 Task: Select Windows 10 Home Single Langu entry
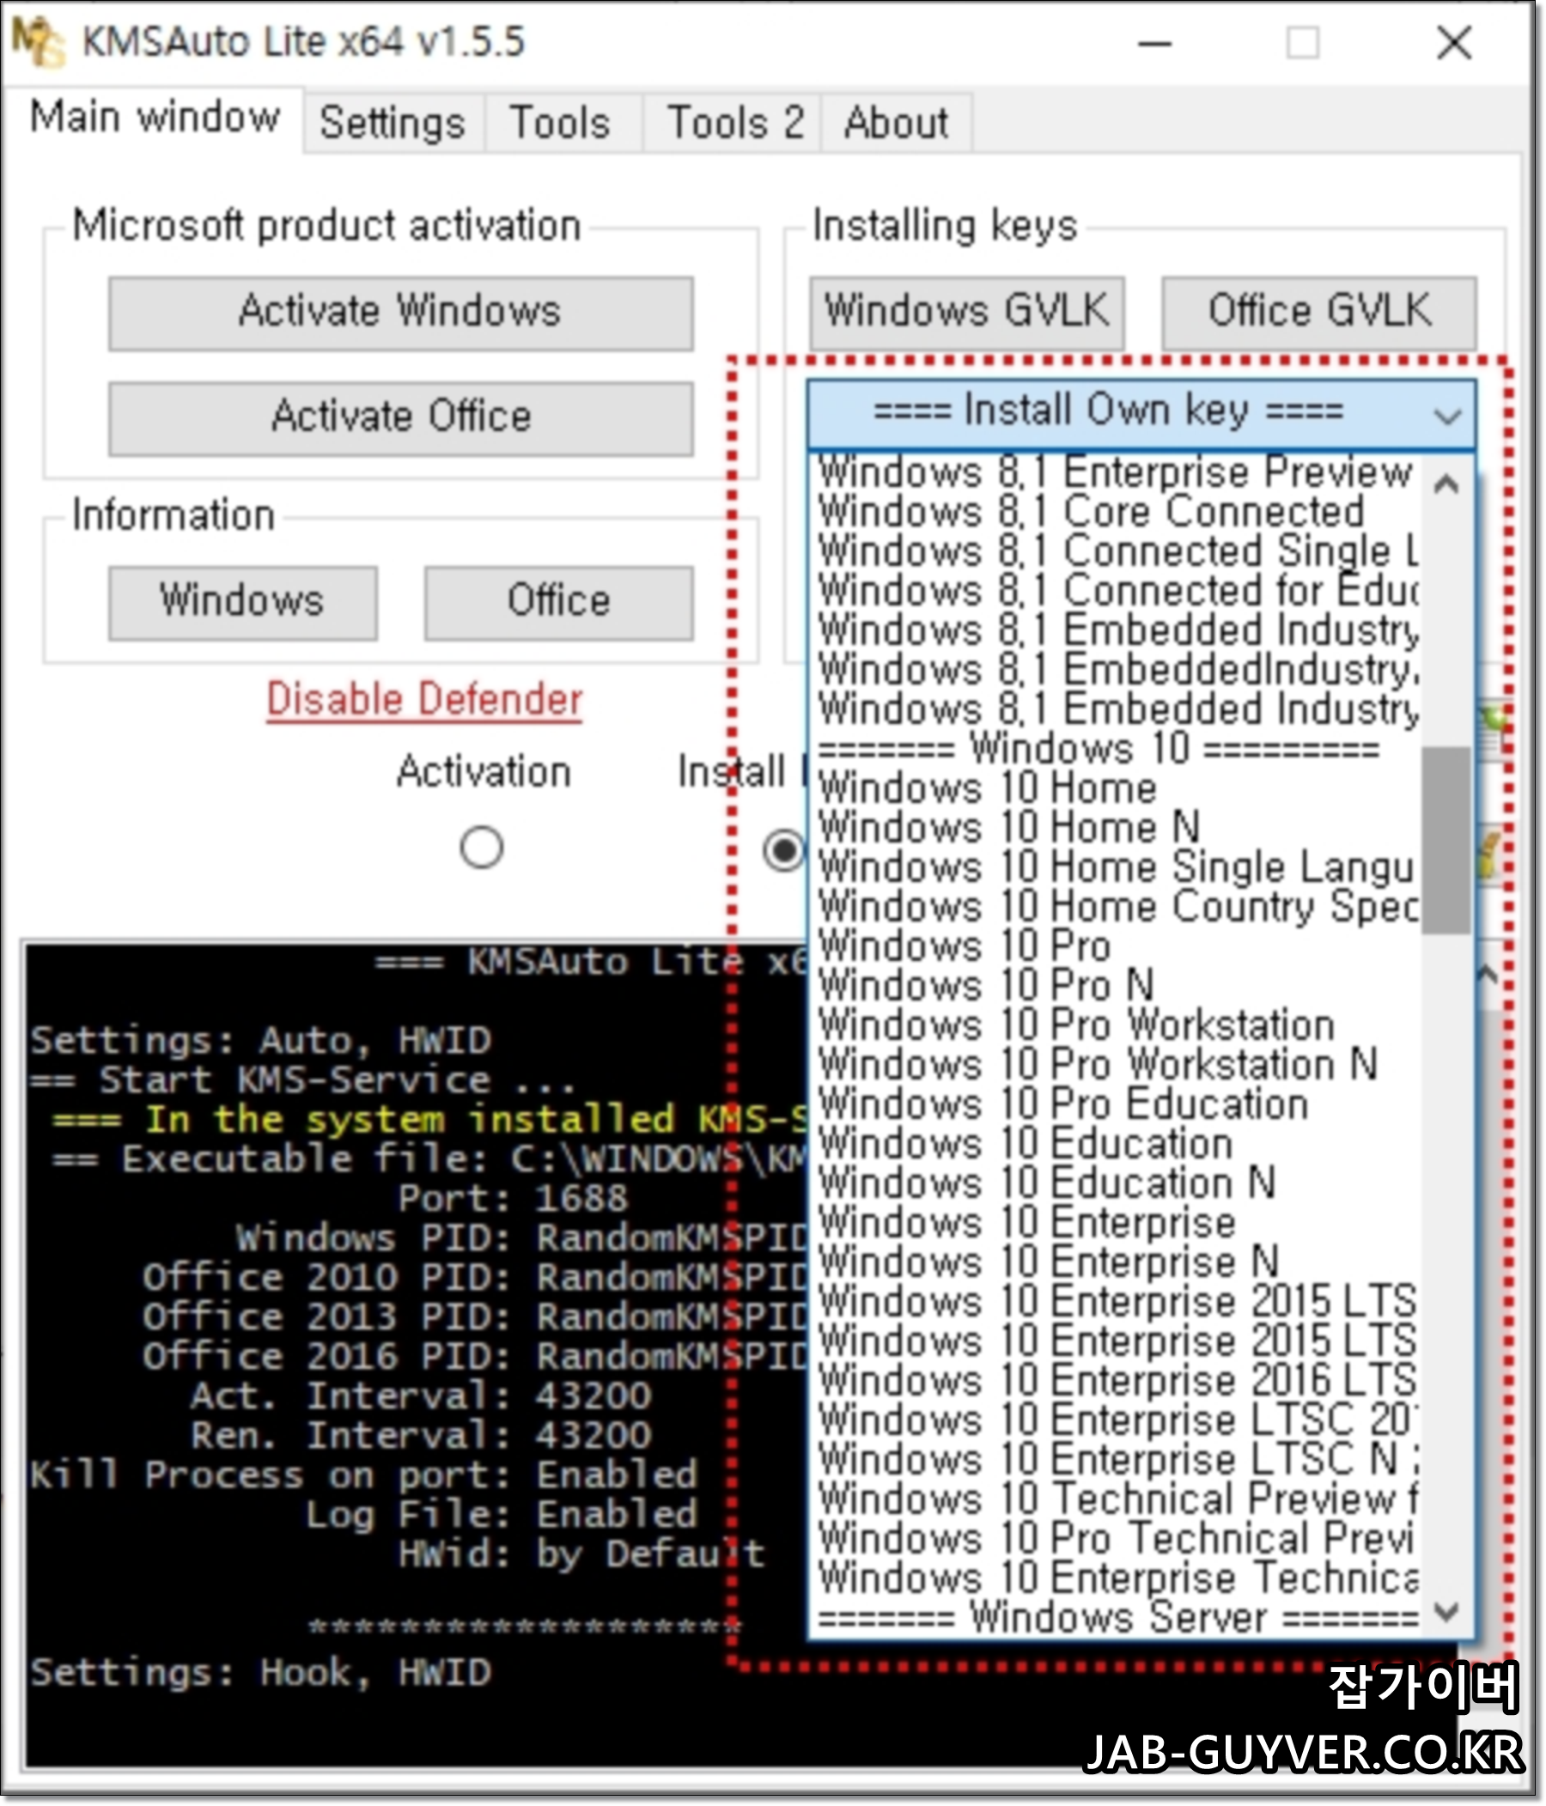pyautogui.click(x=1116, y=867)
